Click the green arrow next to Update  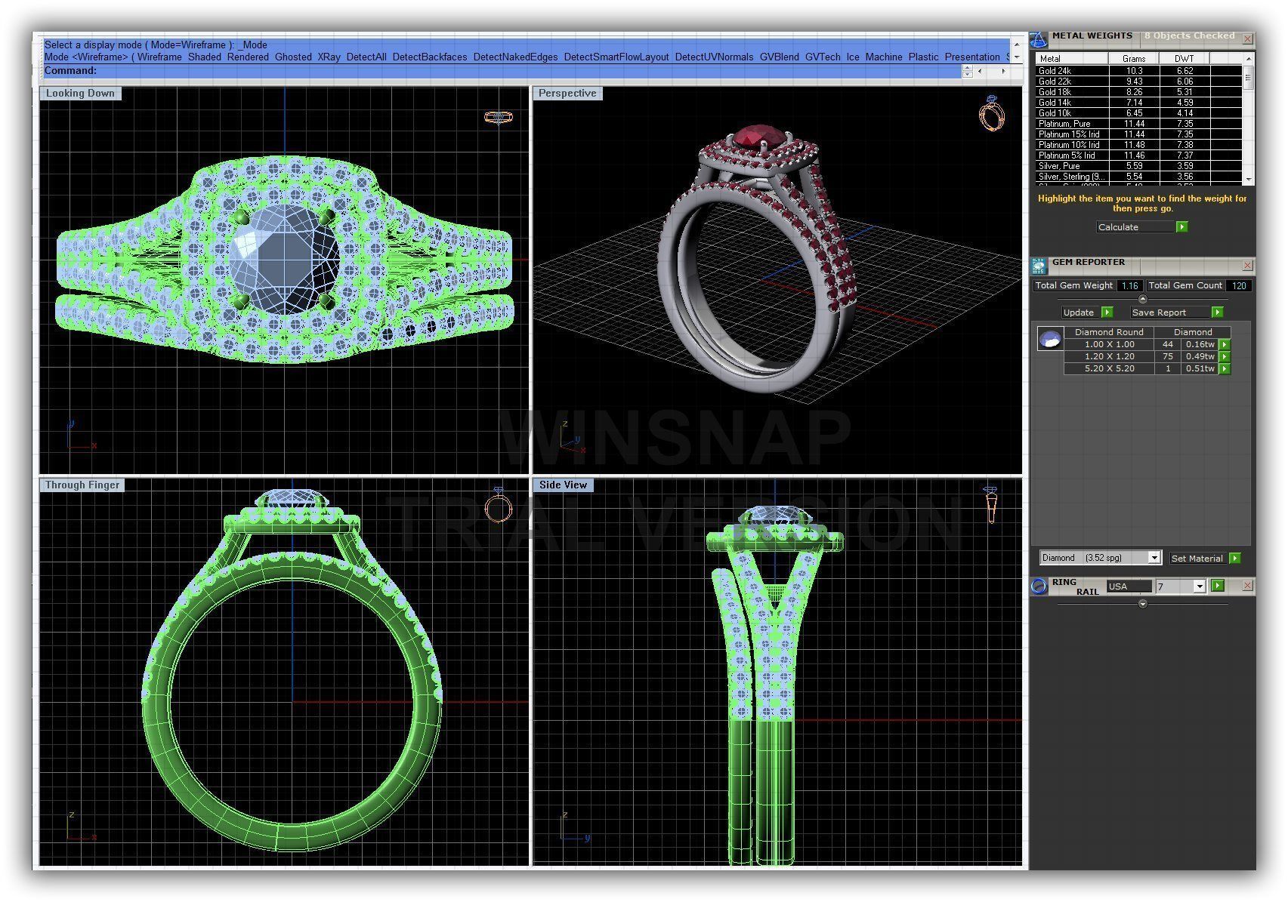[1107, 312]
